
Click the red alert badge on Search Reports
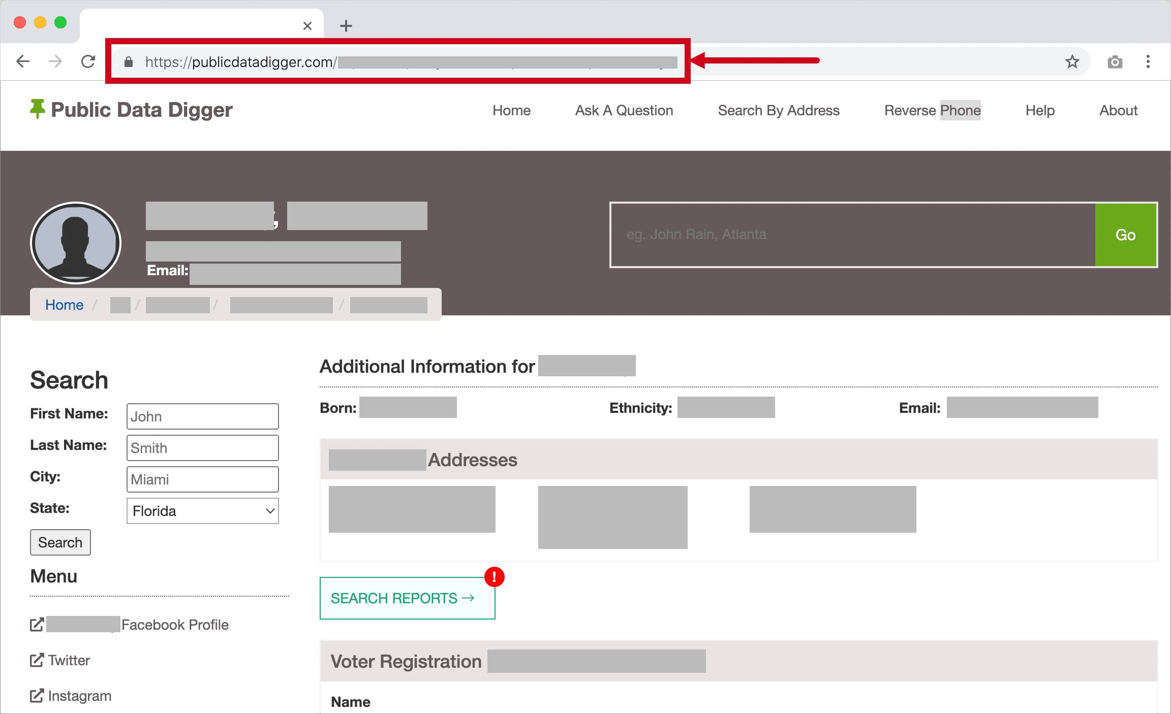coord(494,577)
